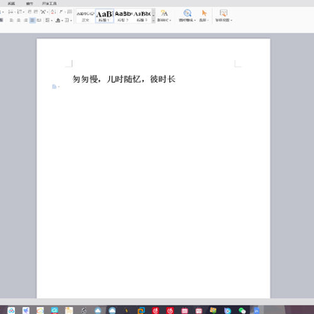Click the ribbon tool right of 选择

tap(223, 16)
